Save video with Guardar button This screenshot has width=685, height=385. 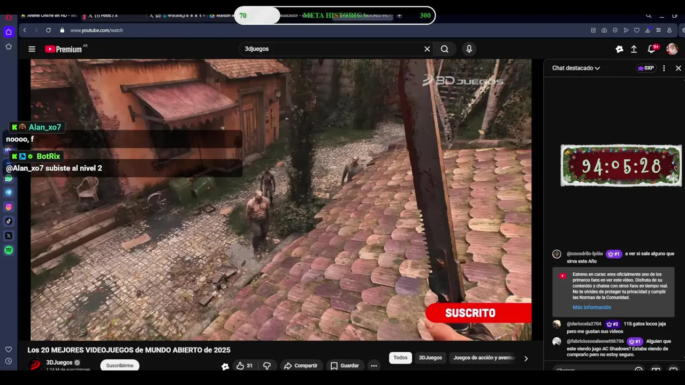[345, 366]
